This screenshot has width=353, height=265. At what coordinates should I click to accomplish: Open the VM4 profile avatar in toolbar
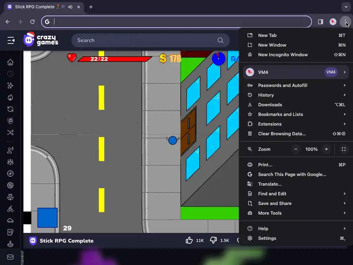tap(333, 22)
